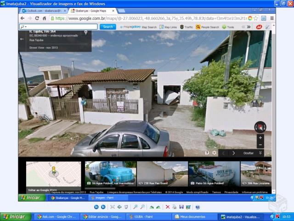Print the image using printer icon
This screenshot has width=294, height=221.
(x=175, y=207)
